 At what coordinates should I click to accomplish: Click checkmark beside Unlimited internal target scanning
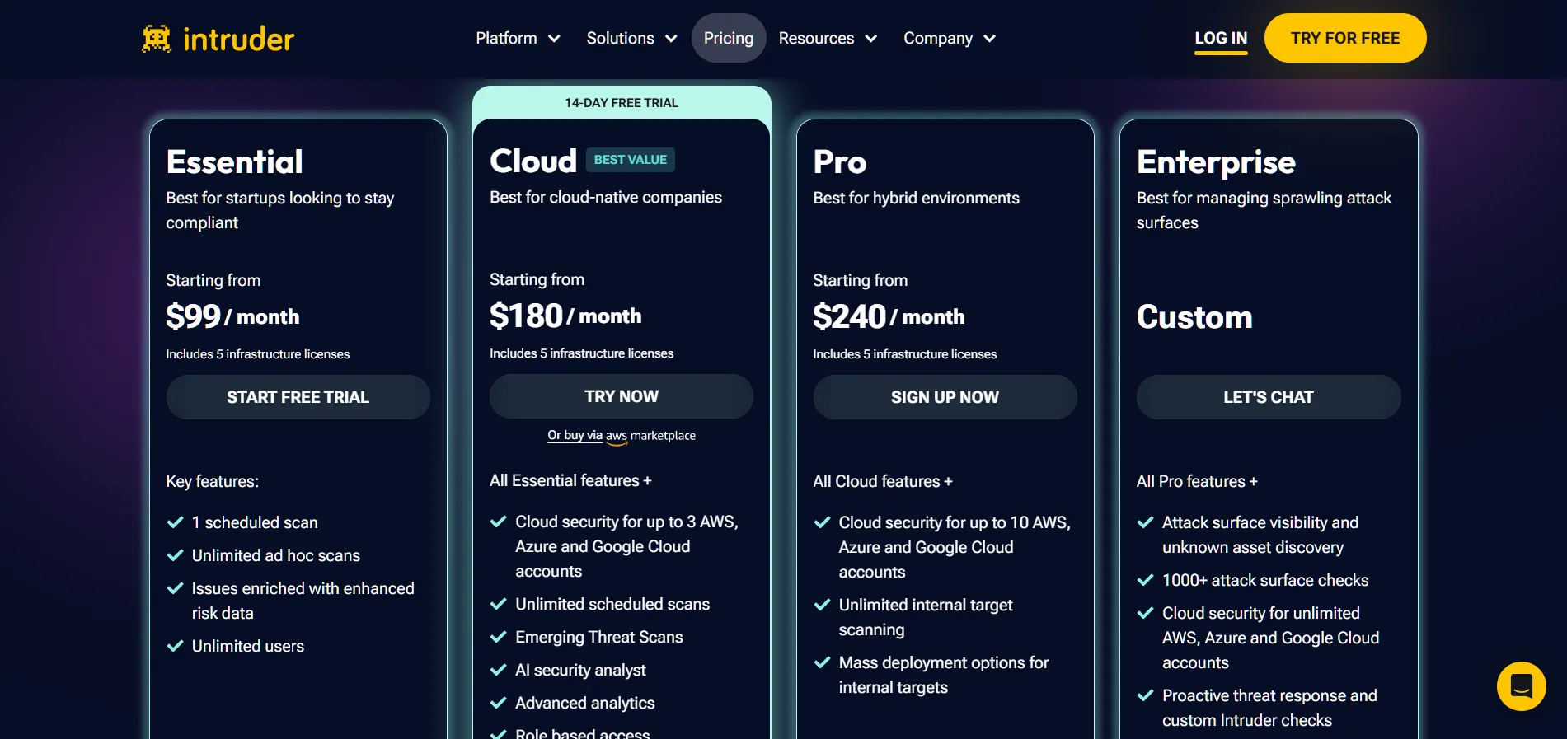[x=822, y=605]
